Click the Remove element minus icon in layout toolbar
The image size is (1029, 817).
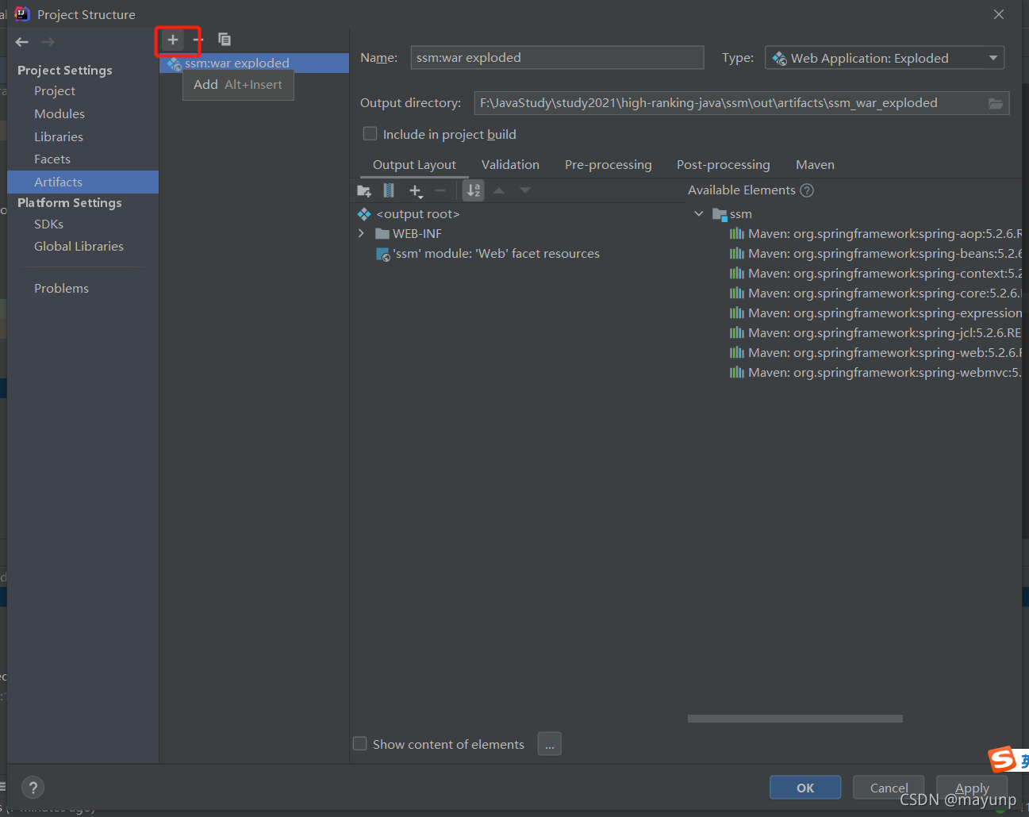click(440, 190)
